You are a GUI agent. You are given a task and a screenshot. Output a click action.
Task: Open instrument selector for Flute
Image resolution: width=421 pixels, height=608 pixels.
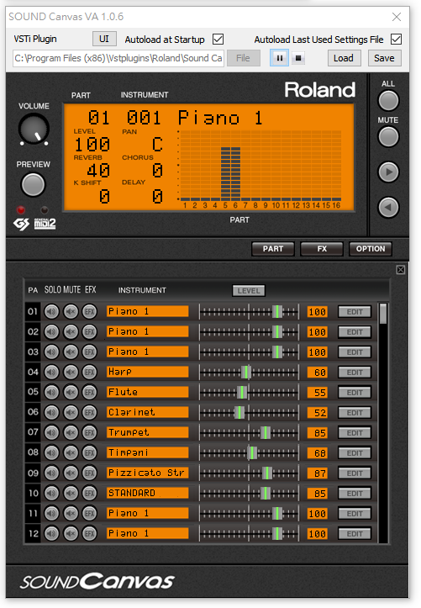click(x=148, y=392)
